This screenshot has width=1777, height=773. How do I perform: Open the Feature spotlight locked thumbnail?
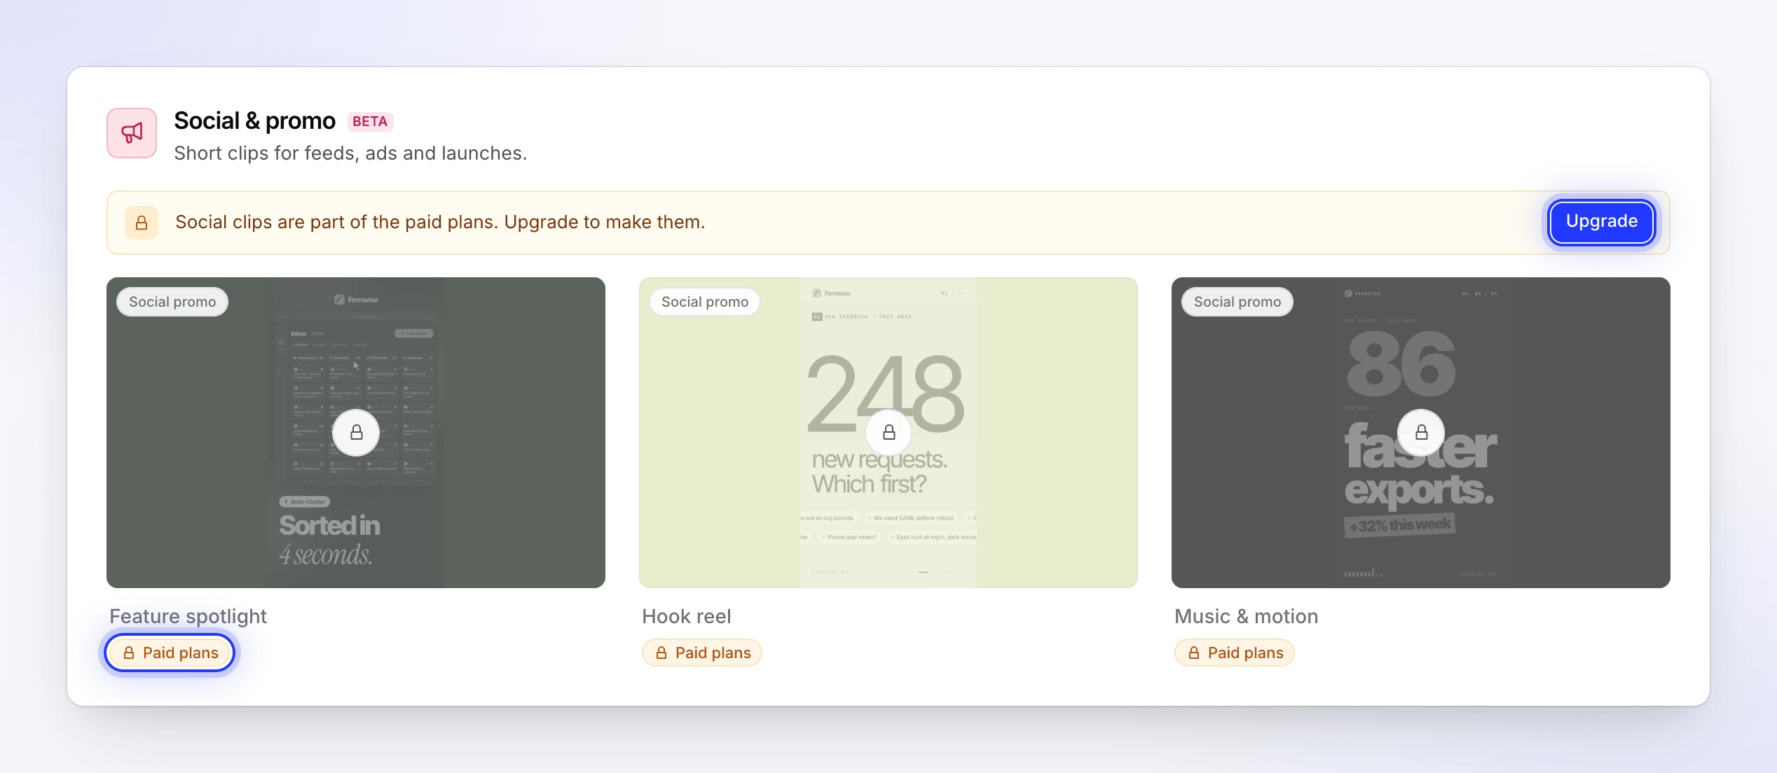(x=356, y=433)
